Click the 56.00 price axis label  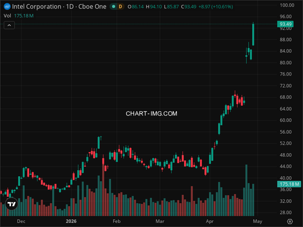285,132
